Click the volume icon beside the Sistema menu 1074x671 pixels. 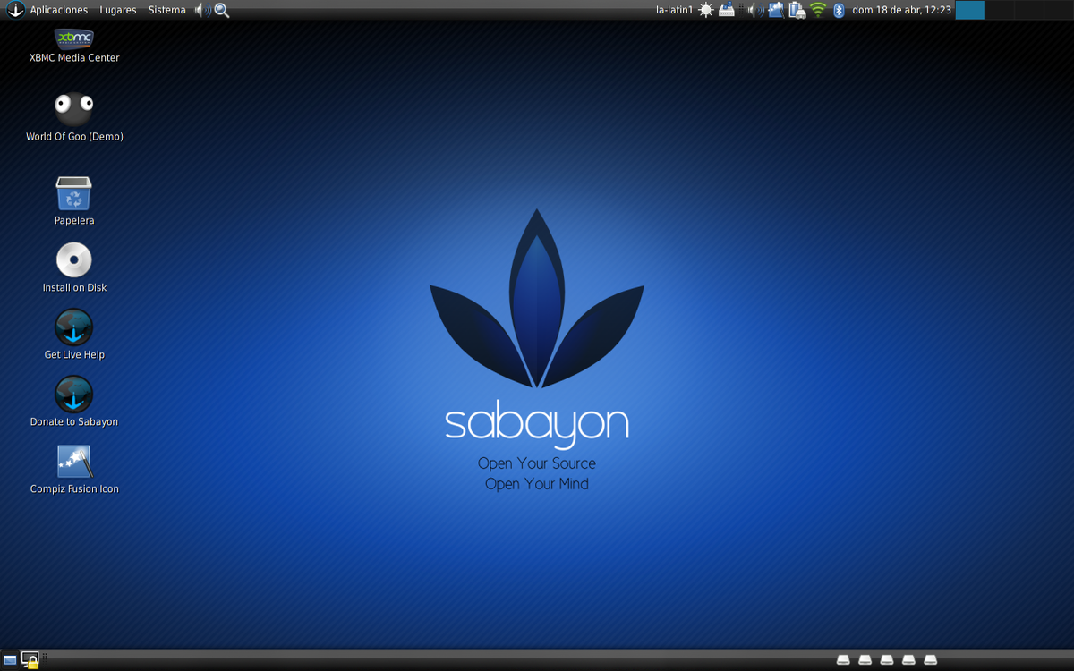[x=203, y=10]
